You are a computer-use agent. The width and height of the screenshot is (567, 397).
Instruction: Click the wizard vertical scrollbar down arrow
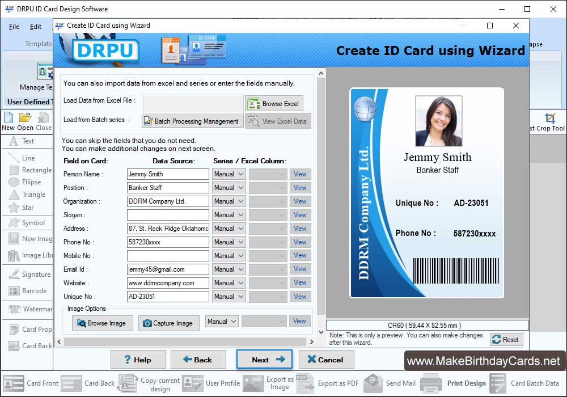click(x=321, y=332)
